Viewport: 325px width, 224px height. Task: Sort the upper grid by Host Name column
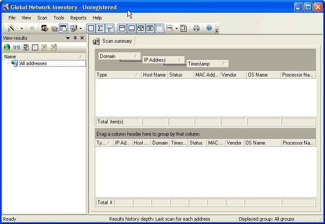(154, 75)
